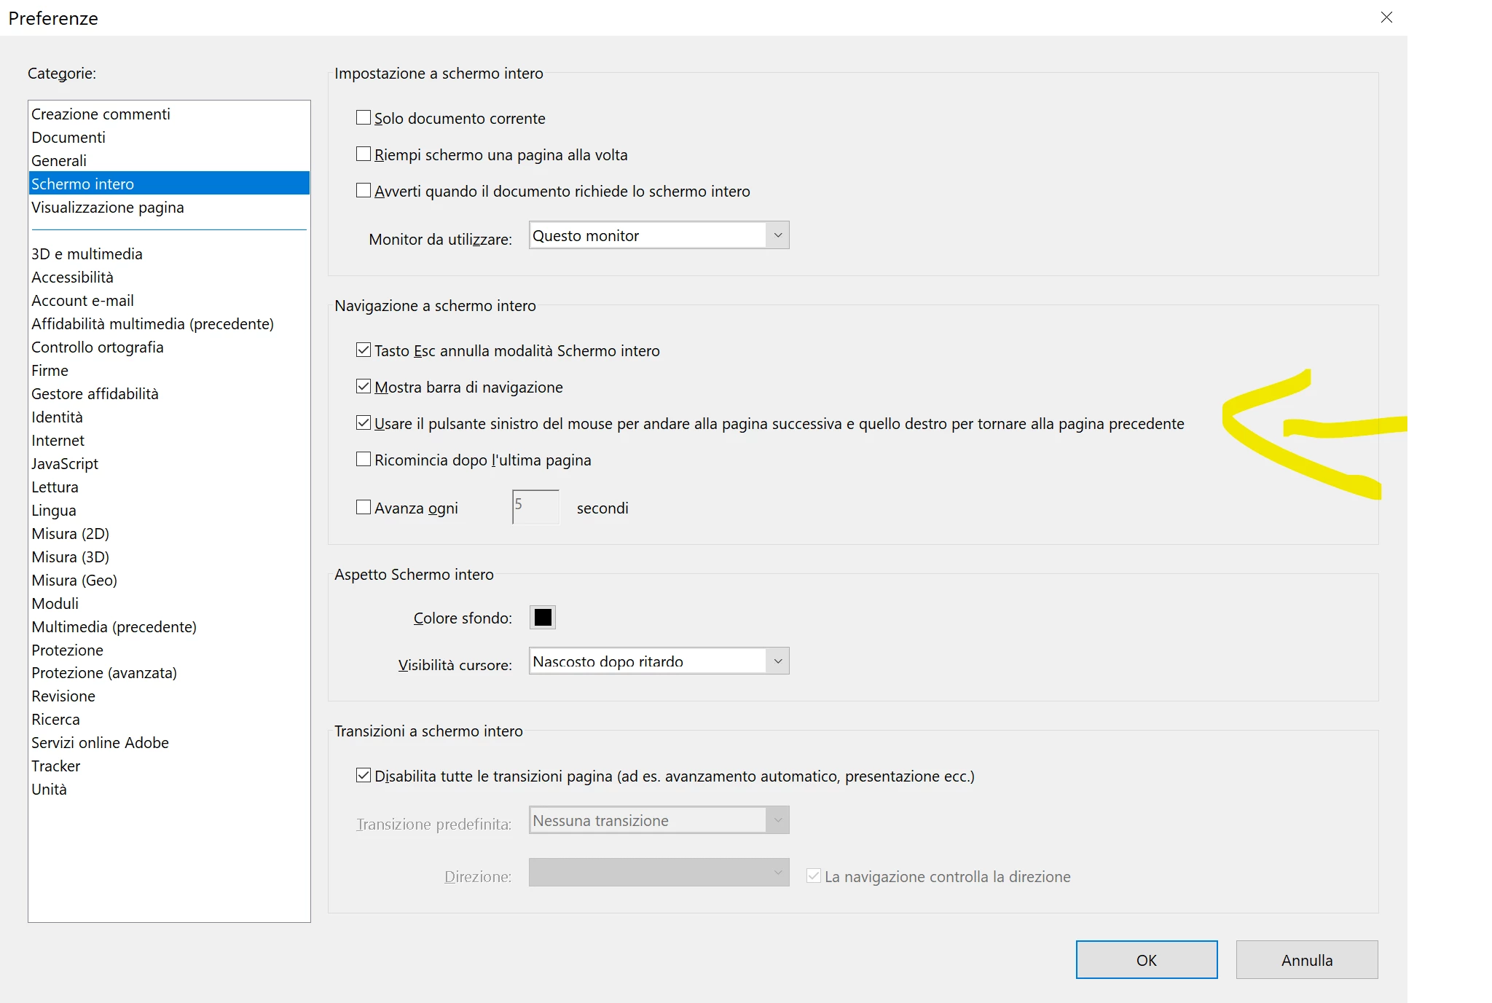Select Protezione (avanzata) category
This screenshot has height=1003, width=1492.
point(104,672)
